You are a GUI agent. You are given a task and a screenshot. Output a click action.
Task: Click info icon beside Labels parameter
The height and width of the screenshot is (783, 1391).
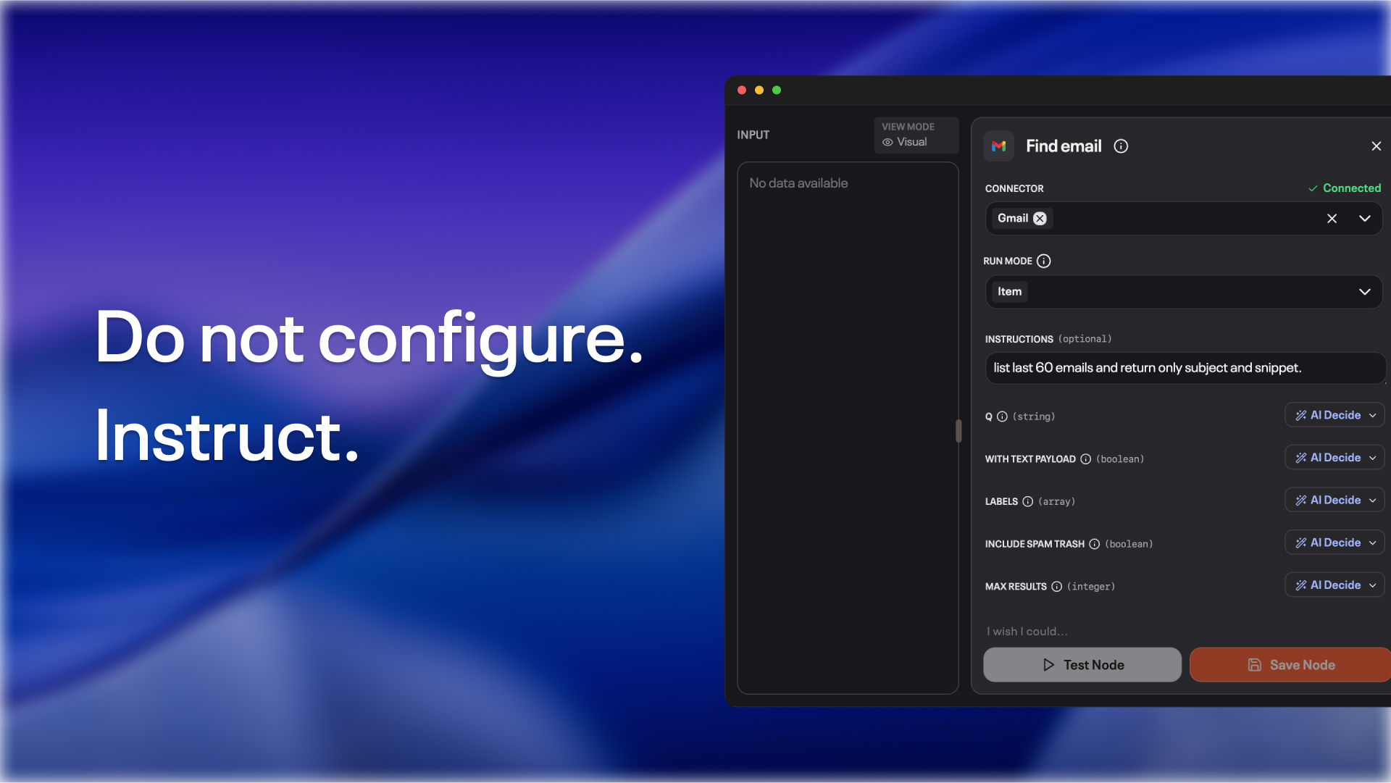(x=1027, y=501)
